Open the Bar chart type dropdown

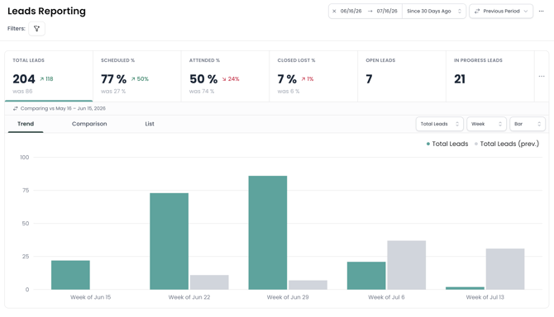click(x=528, y=124)
